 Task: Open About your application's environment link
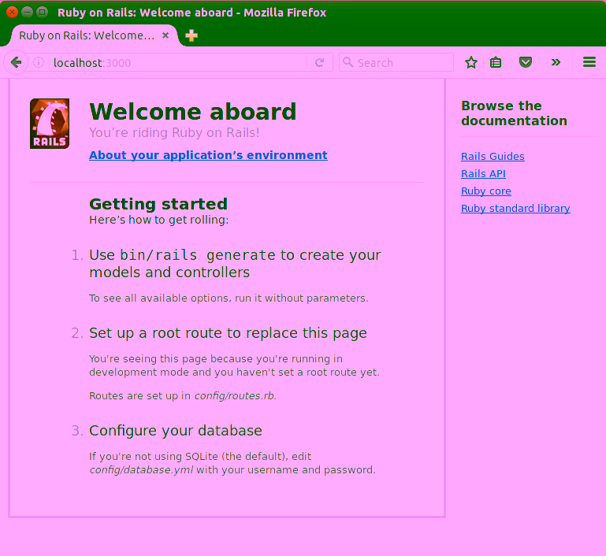[208, 155]
